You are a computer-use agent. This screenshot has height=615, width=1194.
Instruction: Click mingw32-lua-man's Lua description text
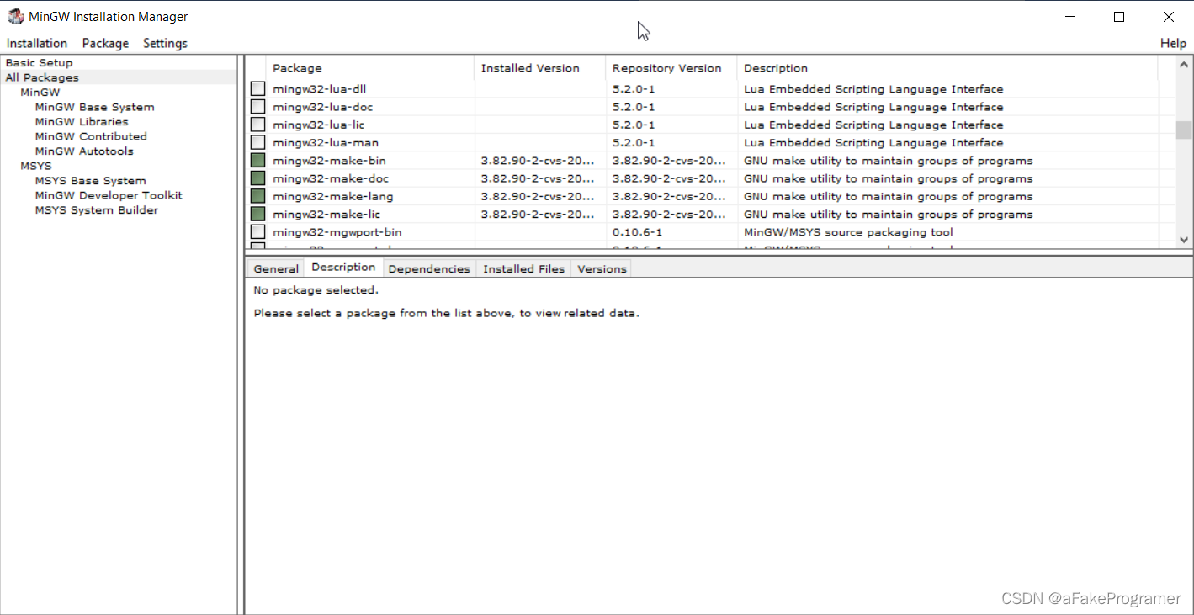pyautogui.click(x=873, y=143)
